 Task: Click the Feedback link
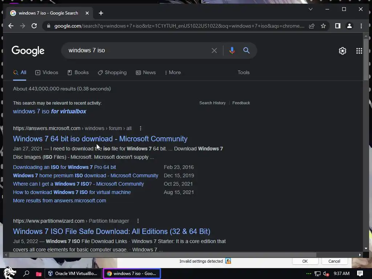click(x=241, y=103)
